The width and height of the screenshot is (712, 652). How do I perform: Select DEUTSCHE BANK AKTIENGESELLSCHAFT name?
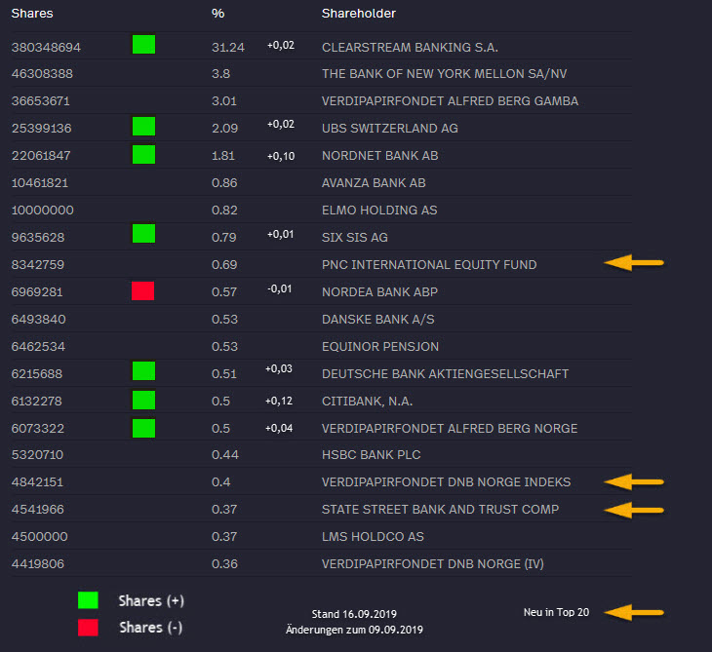pos(445,374)
